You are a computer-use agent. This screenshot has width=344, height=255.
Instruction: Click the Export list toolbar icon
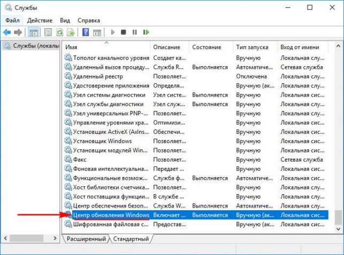pos(71,33)
